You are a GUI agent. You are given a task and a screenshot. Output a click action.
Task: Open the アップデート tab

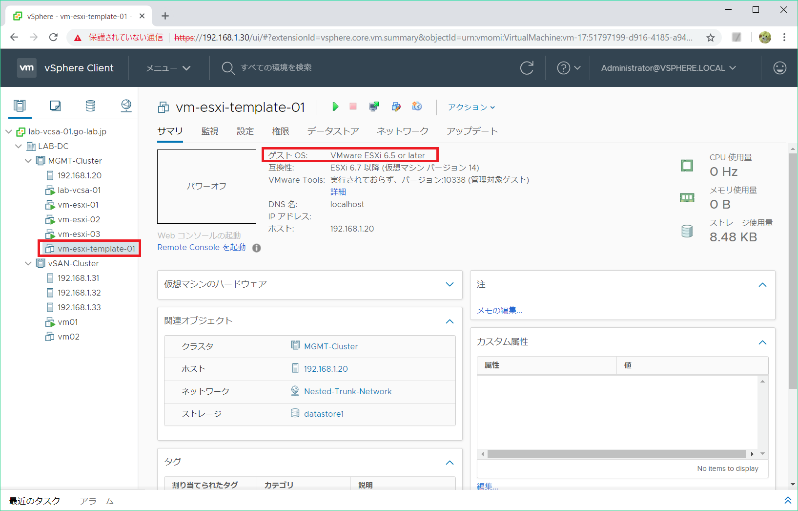472,131
